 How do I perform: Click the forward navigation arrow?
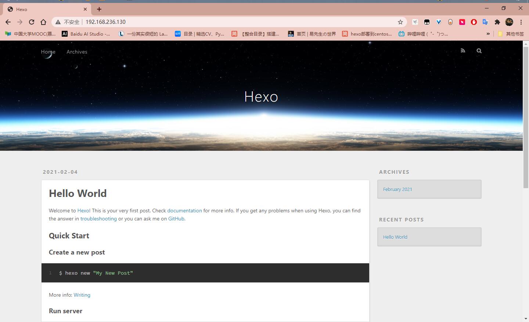tap(20, 22)
